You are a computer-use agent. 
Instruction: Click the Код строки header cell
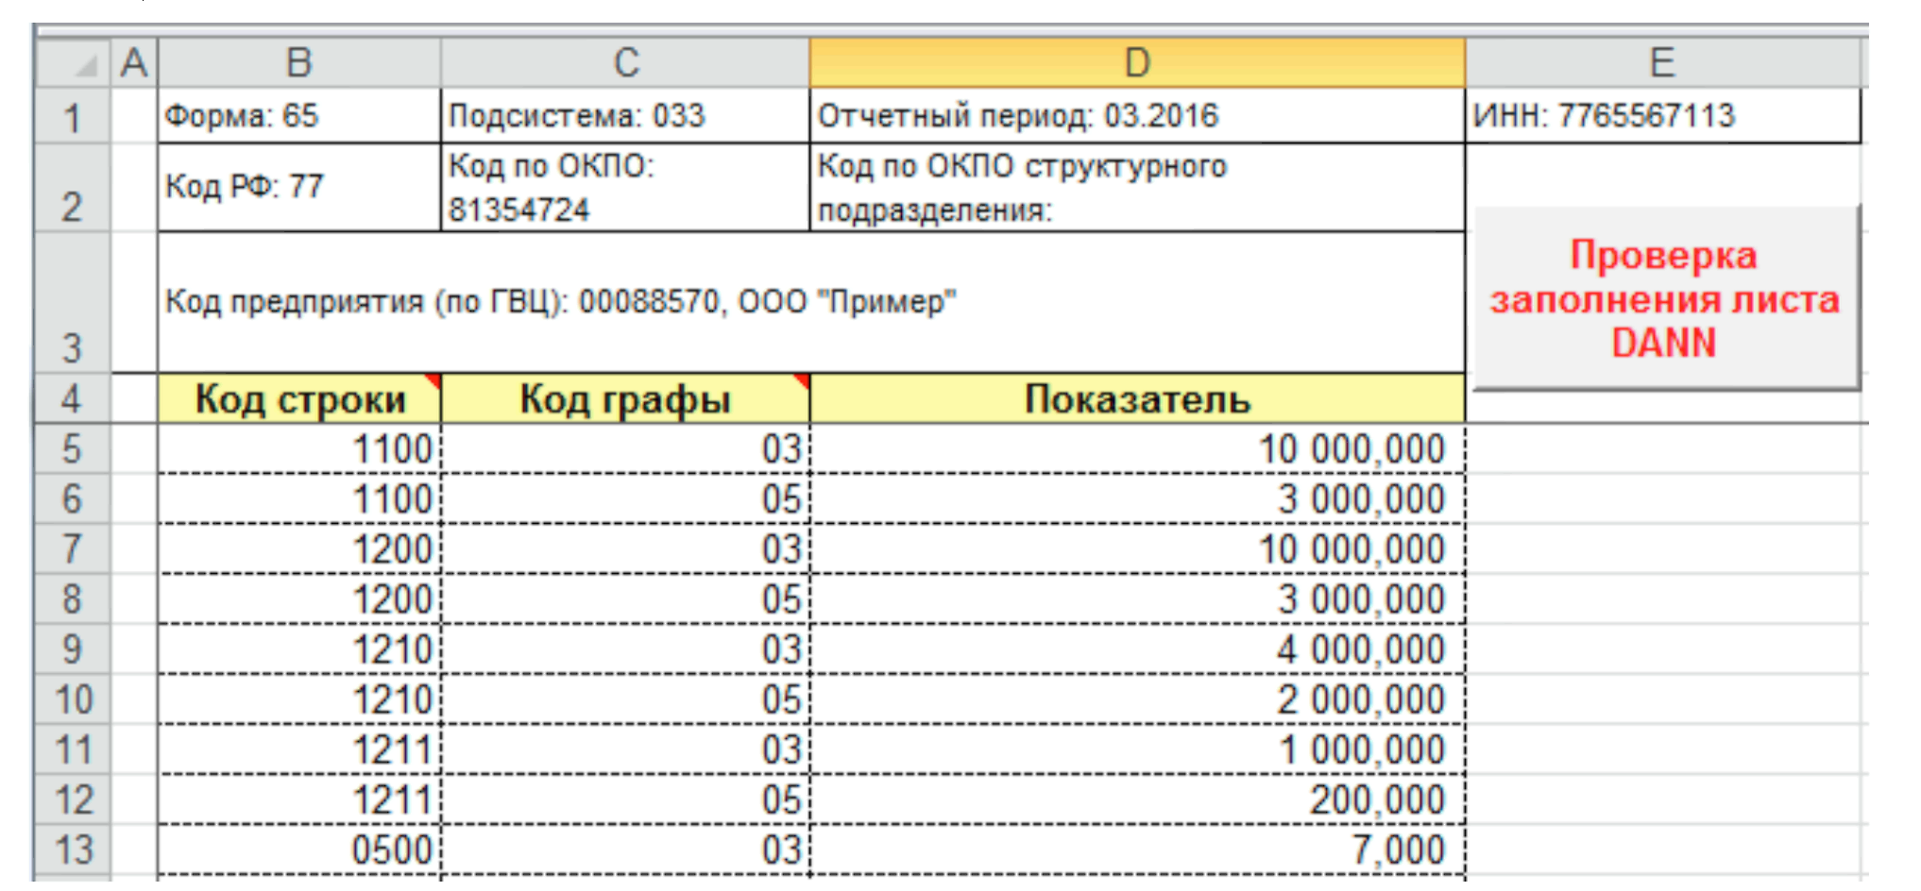click(298, 399)
